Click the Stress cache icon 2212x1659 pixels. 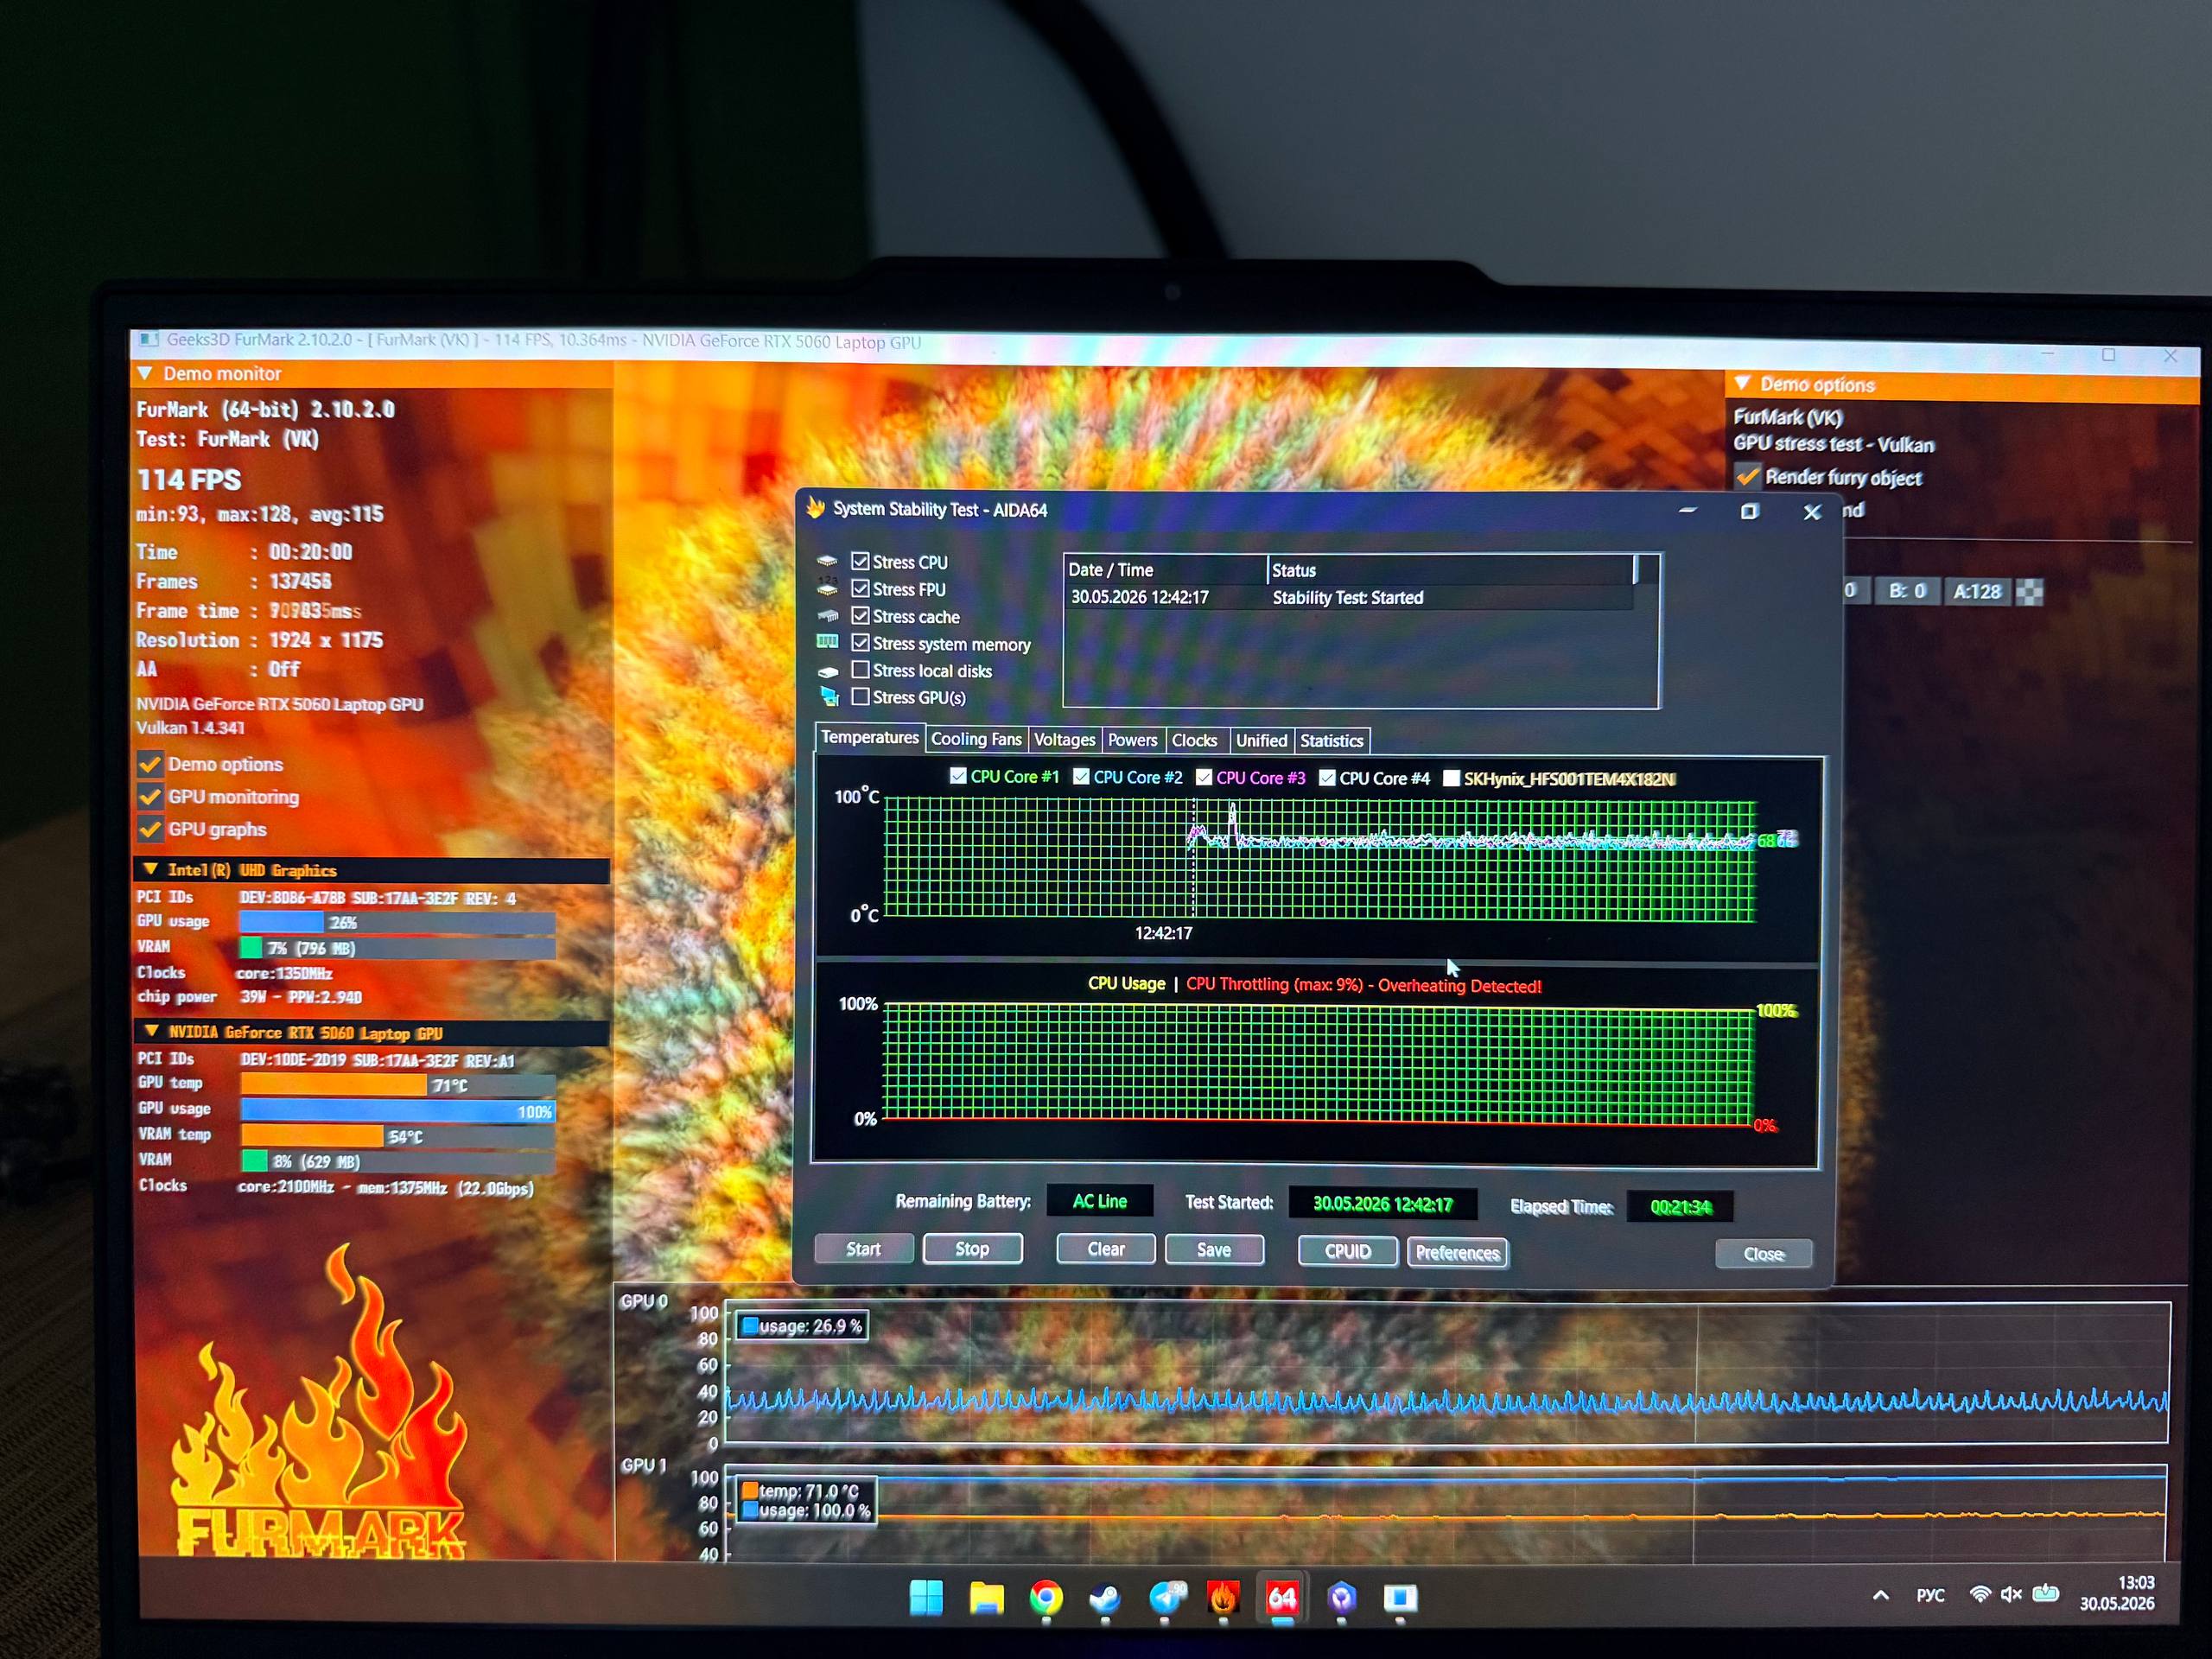[827, 615]
